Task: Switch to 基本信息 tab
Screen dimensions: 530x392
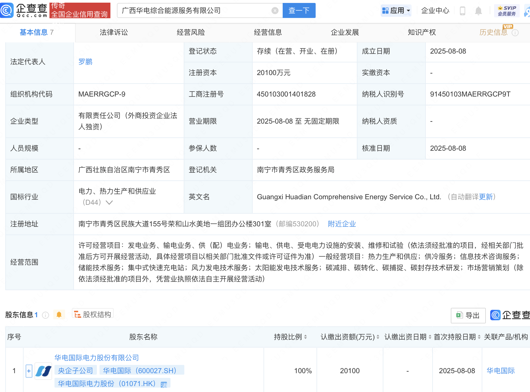Action: pyautogui.click(x=37, y=32)
